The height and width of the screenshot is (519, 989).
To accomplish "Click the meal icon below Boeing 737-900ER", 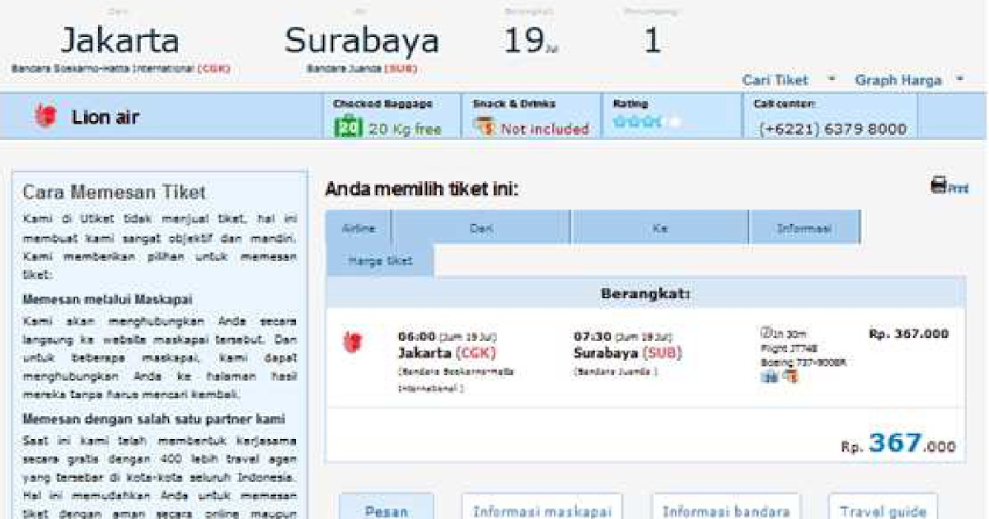I will pos(790,376).
